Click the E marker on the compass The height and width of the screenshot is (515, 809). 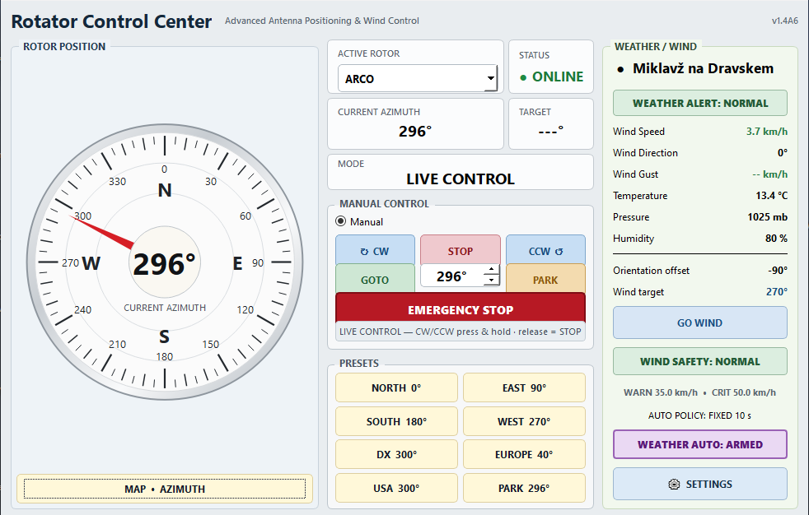point(237,263)
